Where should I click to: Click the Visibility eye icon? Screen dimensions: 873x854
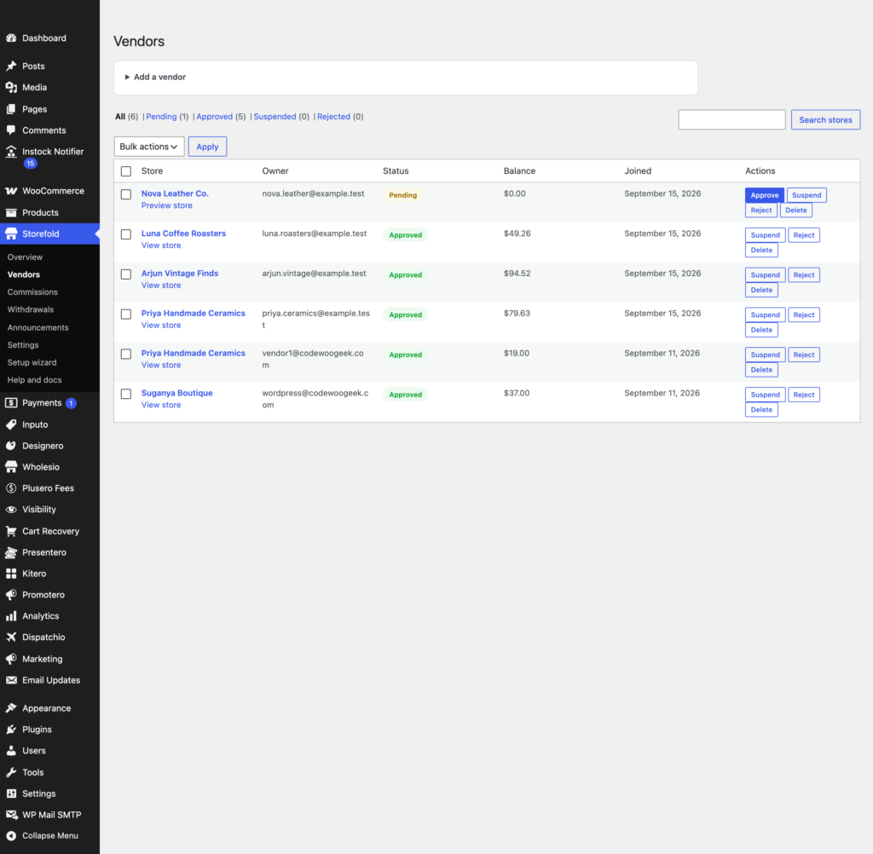(11, 510)
